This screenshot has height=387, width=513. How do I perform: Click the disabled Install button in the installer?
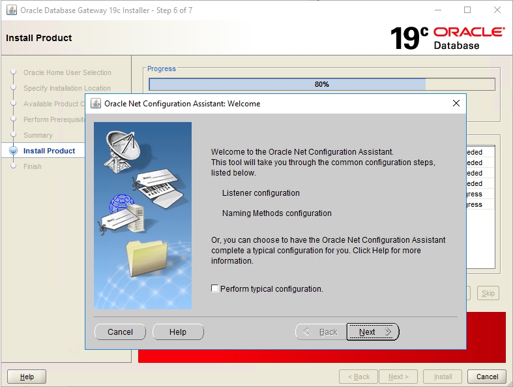click(443, 377)
